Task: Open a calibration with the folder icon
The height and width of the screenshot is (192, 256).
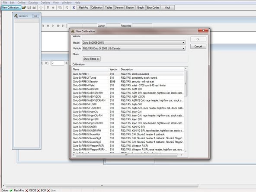Action: pyautogui.click(x=24, y=8)
